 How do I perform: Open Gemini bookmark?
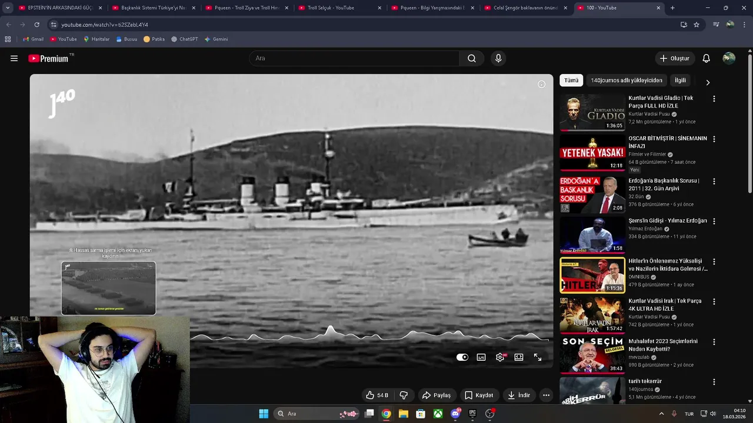point(216,39)
